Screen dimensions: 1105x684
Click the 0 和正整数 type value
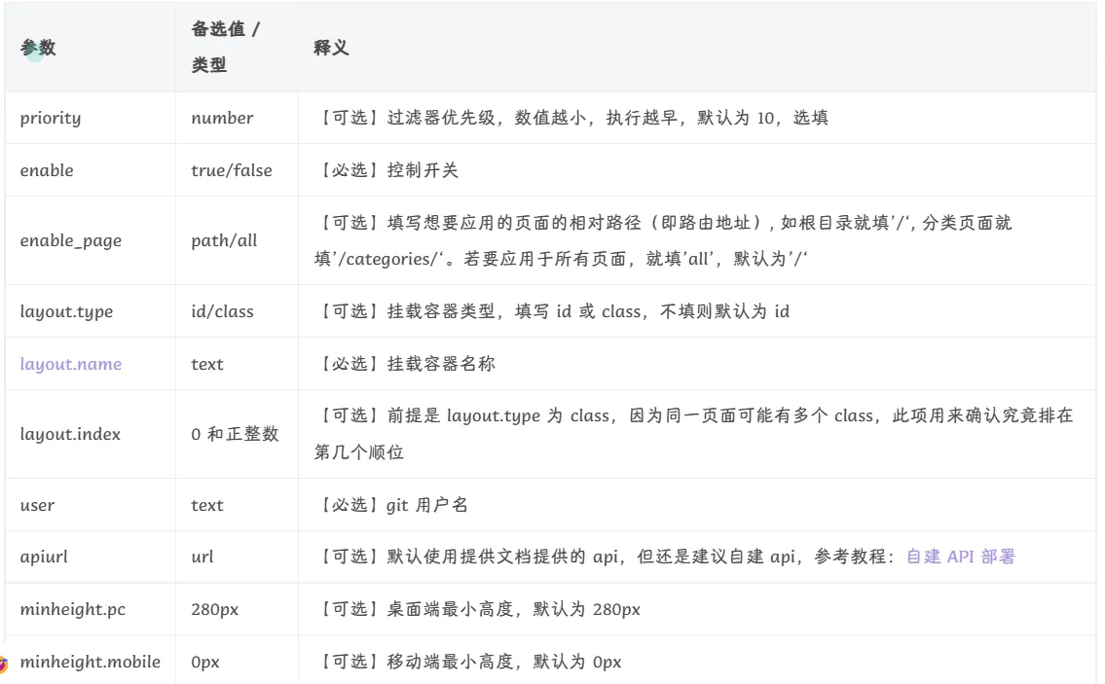pyautogui.click(x=235, y=434)
